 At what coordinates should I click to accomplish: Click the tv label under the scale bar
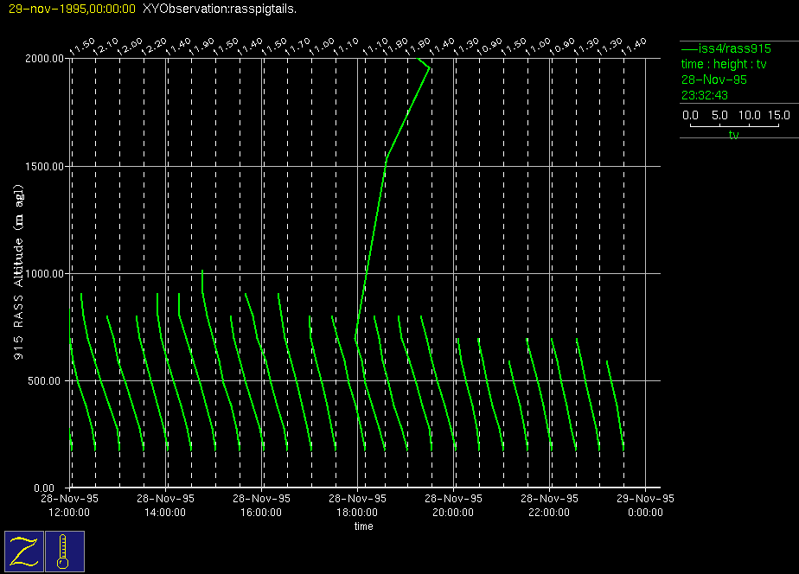click(x=733, y=135)
